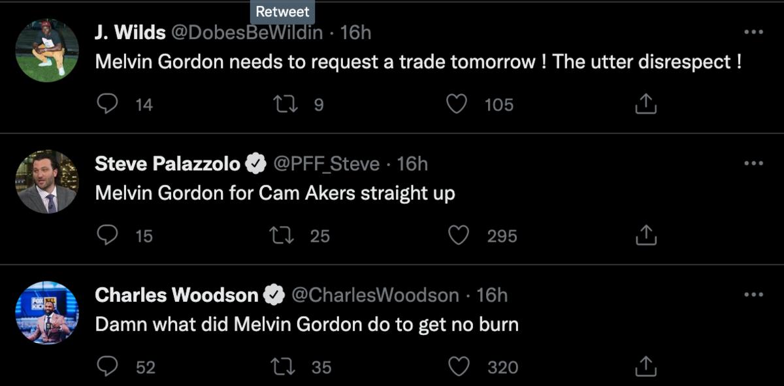The height and width of the screenshot is (386, 784).
Task: Share J. Wilds' tweet
Action: 645,104
